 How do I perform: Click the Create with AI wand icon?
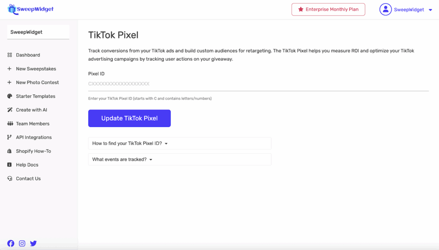(x=9, y=110)
